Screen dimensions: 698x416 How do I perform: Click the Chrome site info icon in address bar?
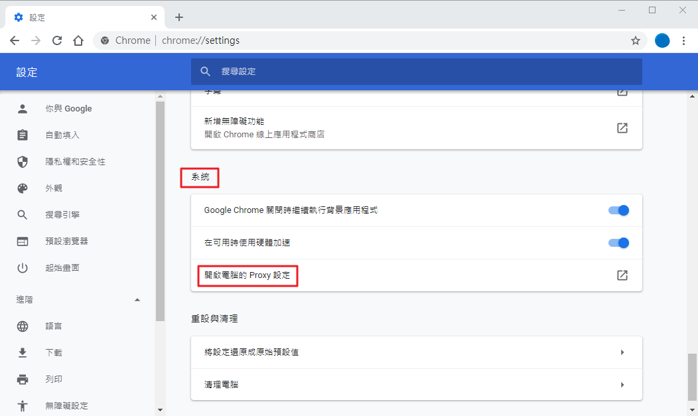coord(105,40)
